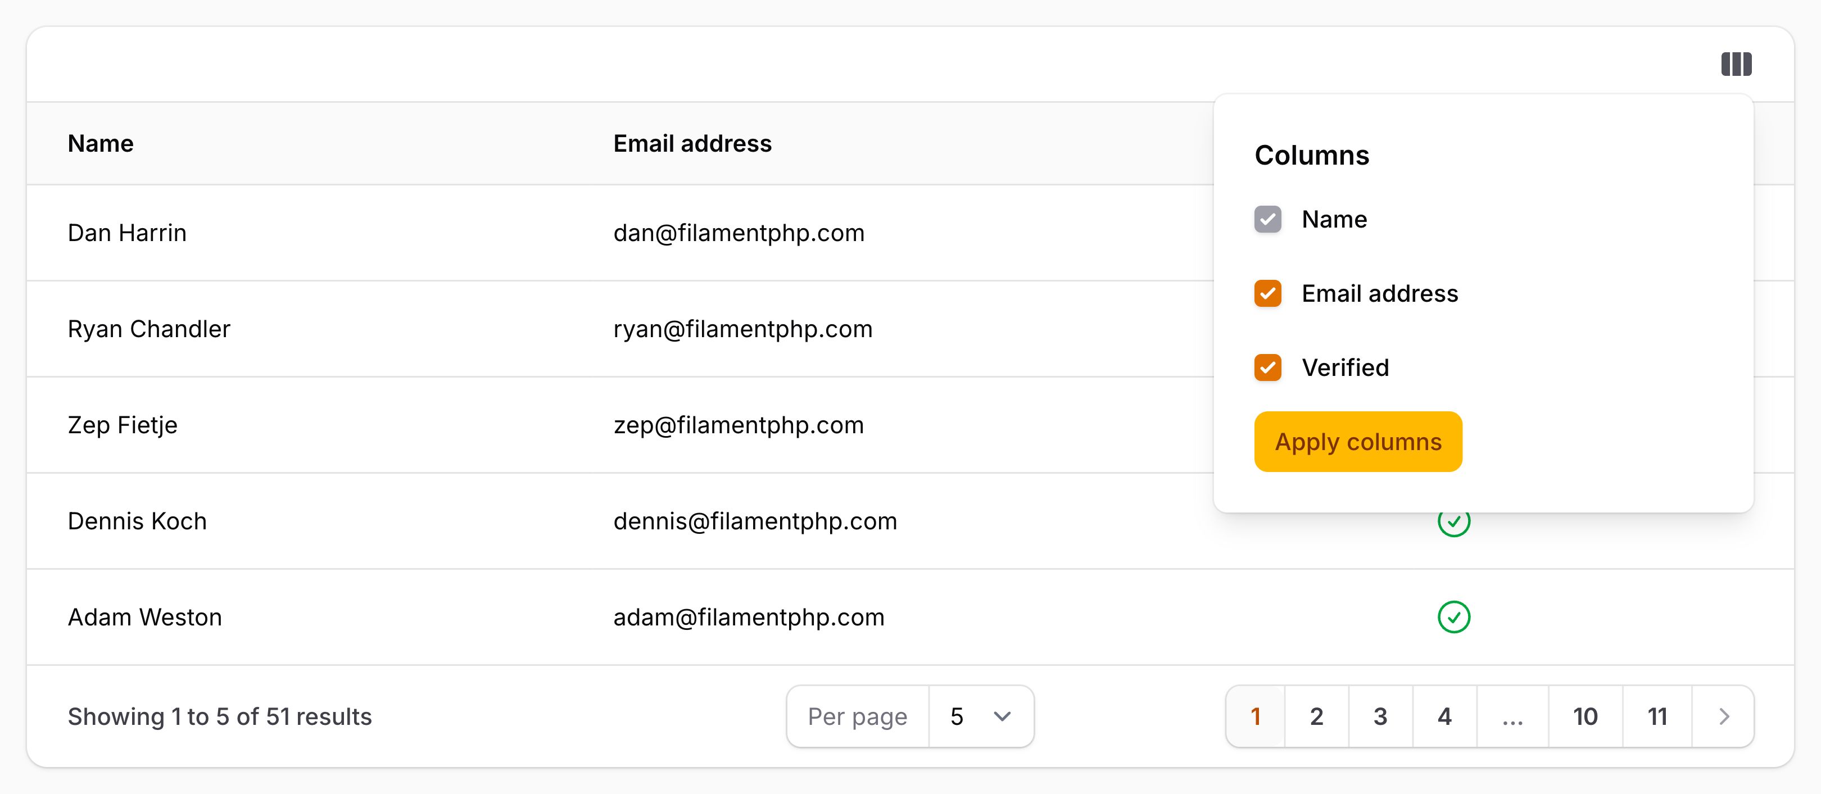The image size is (1821, 794).
Task: Toggle the disabled Name column checkbox
Action: pos(1267,219)
